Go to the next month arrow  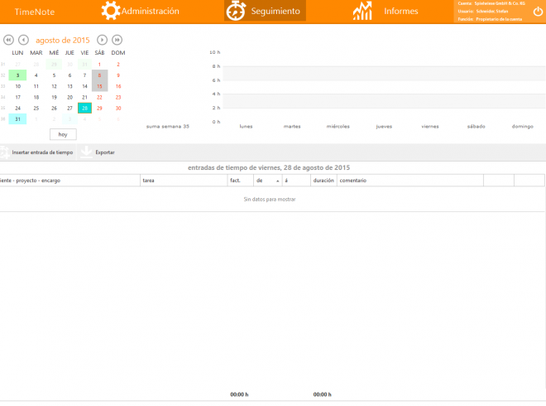pyautogui.click(x=102, y=40)
